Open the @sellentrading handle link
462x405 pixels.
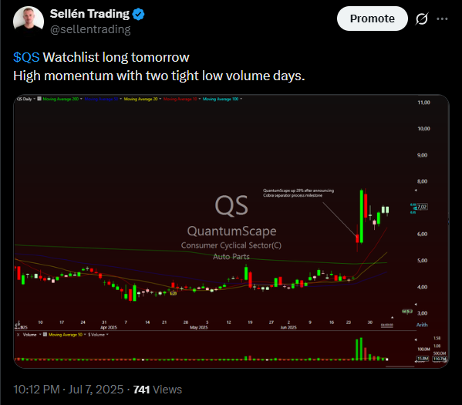pos(90,29)
